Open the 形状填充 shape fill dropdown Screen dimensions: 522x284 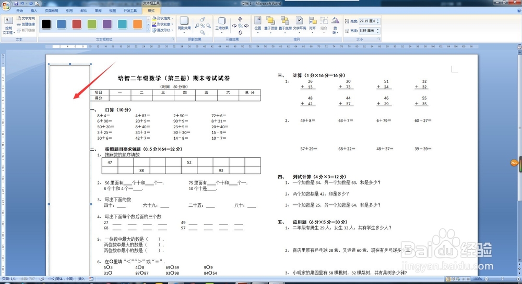click(x=163, y=18)
